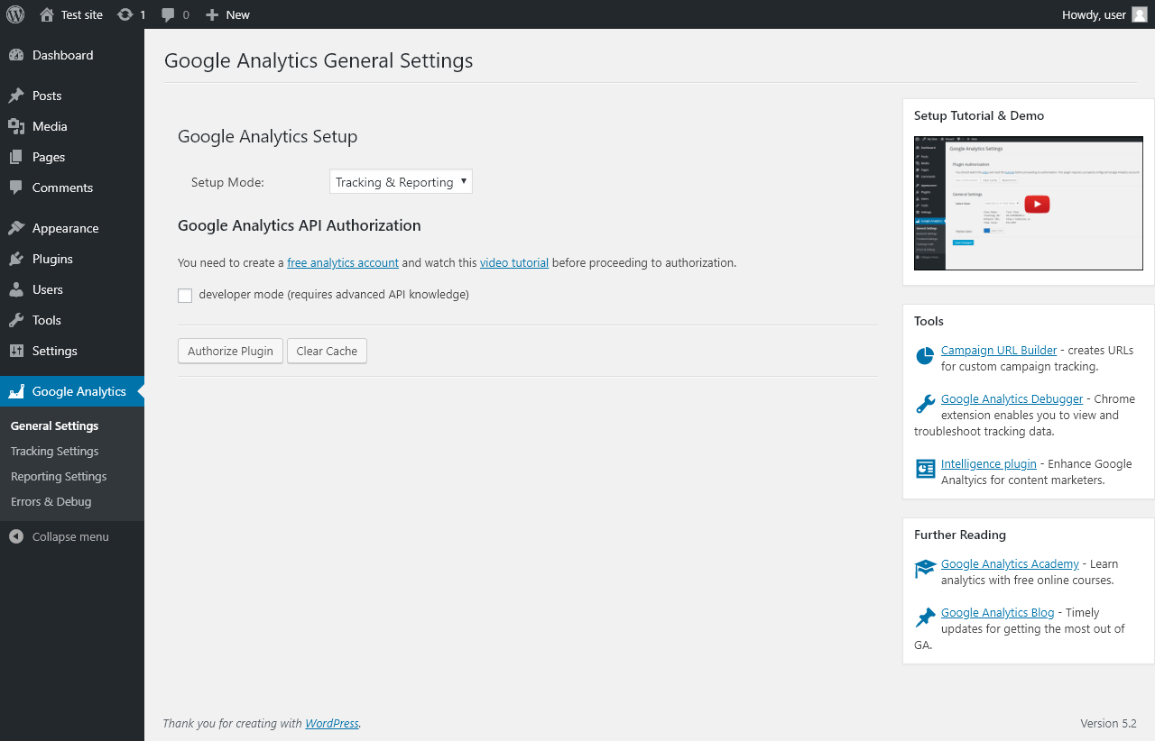
Task: Open the Google Analytics Academy link
Action: coord(1010,563)
